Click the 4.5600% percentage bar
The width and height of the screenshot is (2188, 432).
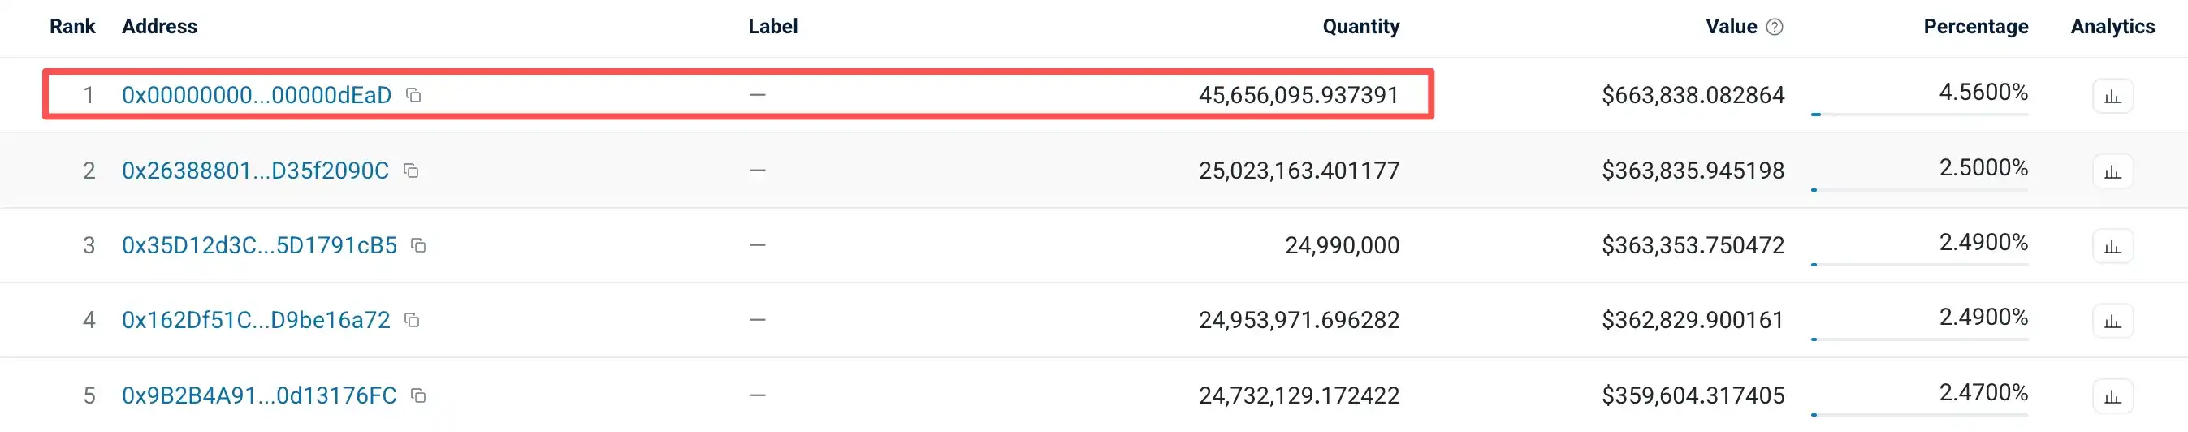[x=1920, y=114]
